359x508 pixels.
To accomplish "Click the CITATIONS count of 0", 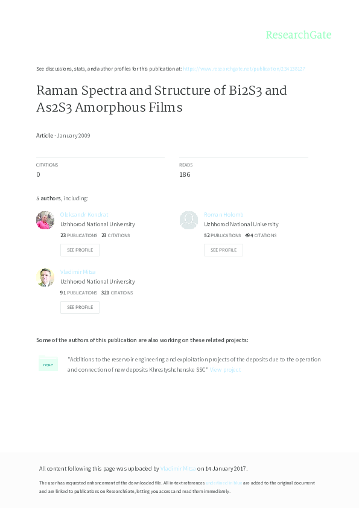I will (x=38, y=174).
